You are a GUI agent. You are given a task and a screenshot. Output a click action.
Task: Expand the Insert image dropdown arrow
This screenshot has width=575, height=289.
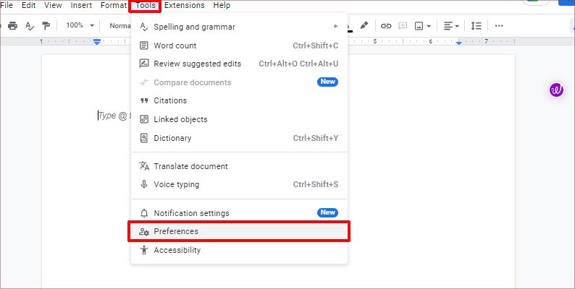point(429,26)
